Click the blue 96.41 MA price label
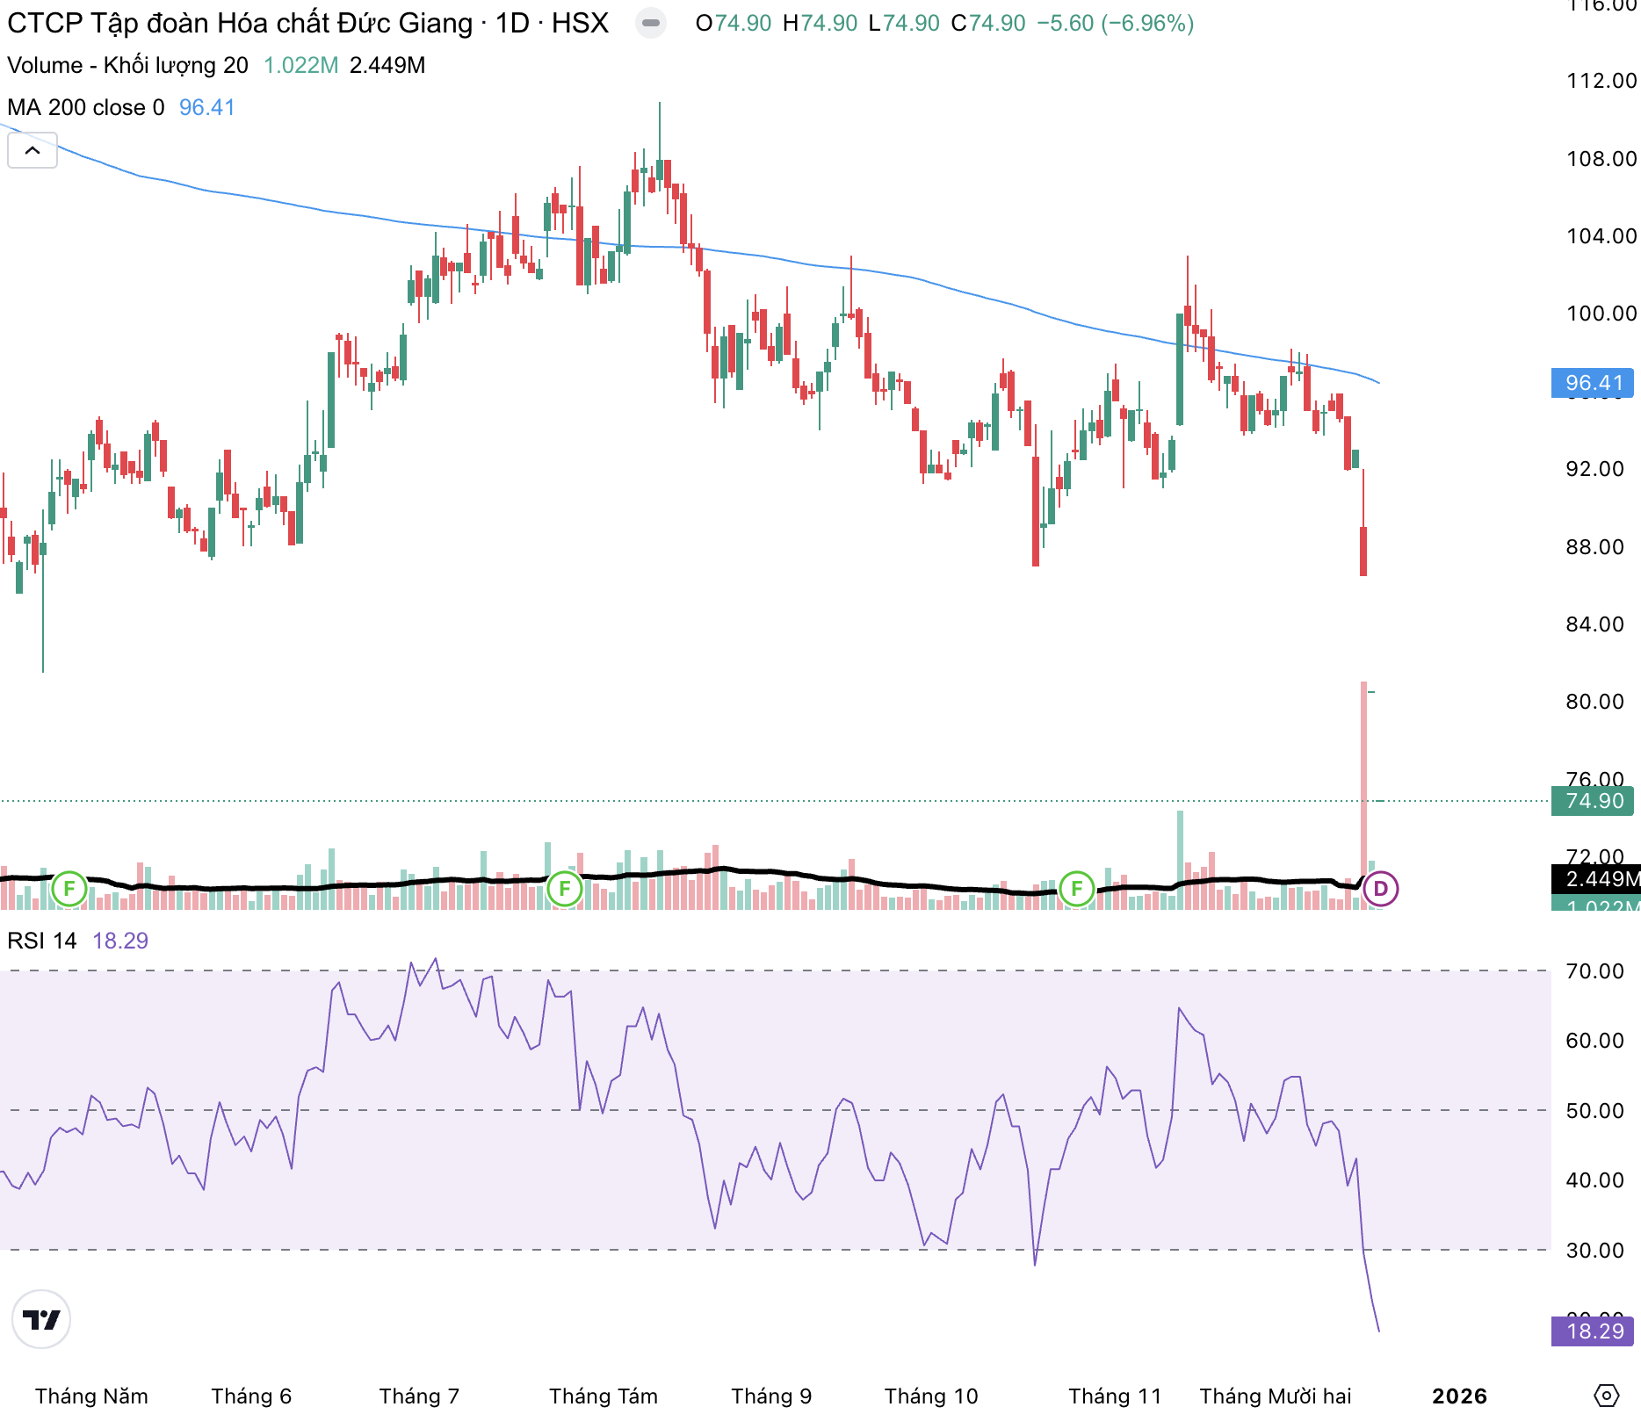This screenshot has height=1414, width=1641. pos(1593,383)
